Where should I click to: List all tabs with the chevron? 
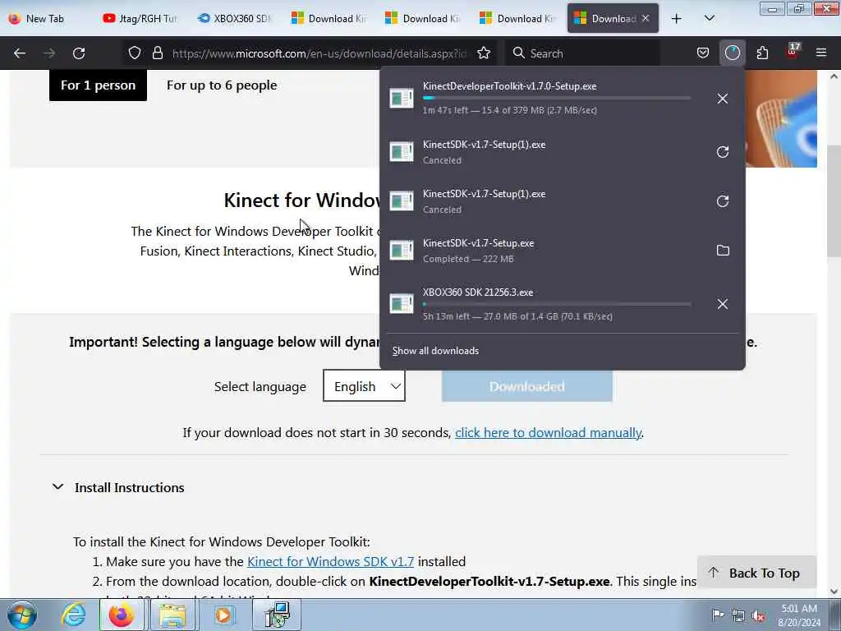coord(709,18)
